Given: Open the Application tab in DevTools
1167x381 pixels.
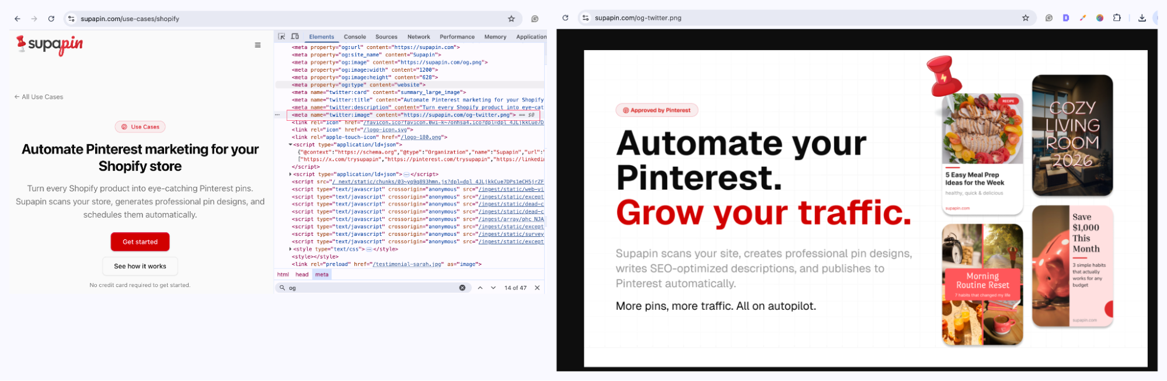Looking at the screenshot, I should [x=531, y=37].
